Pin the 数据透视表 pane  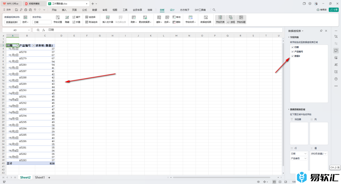[x=321, y=31]
